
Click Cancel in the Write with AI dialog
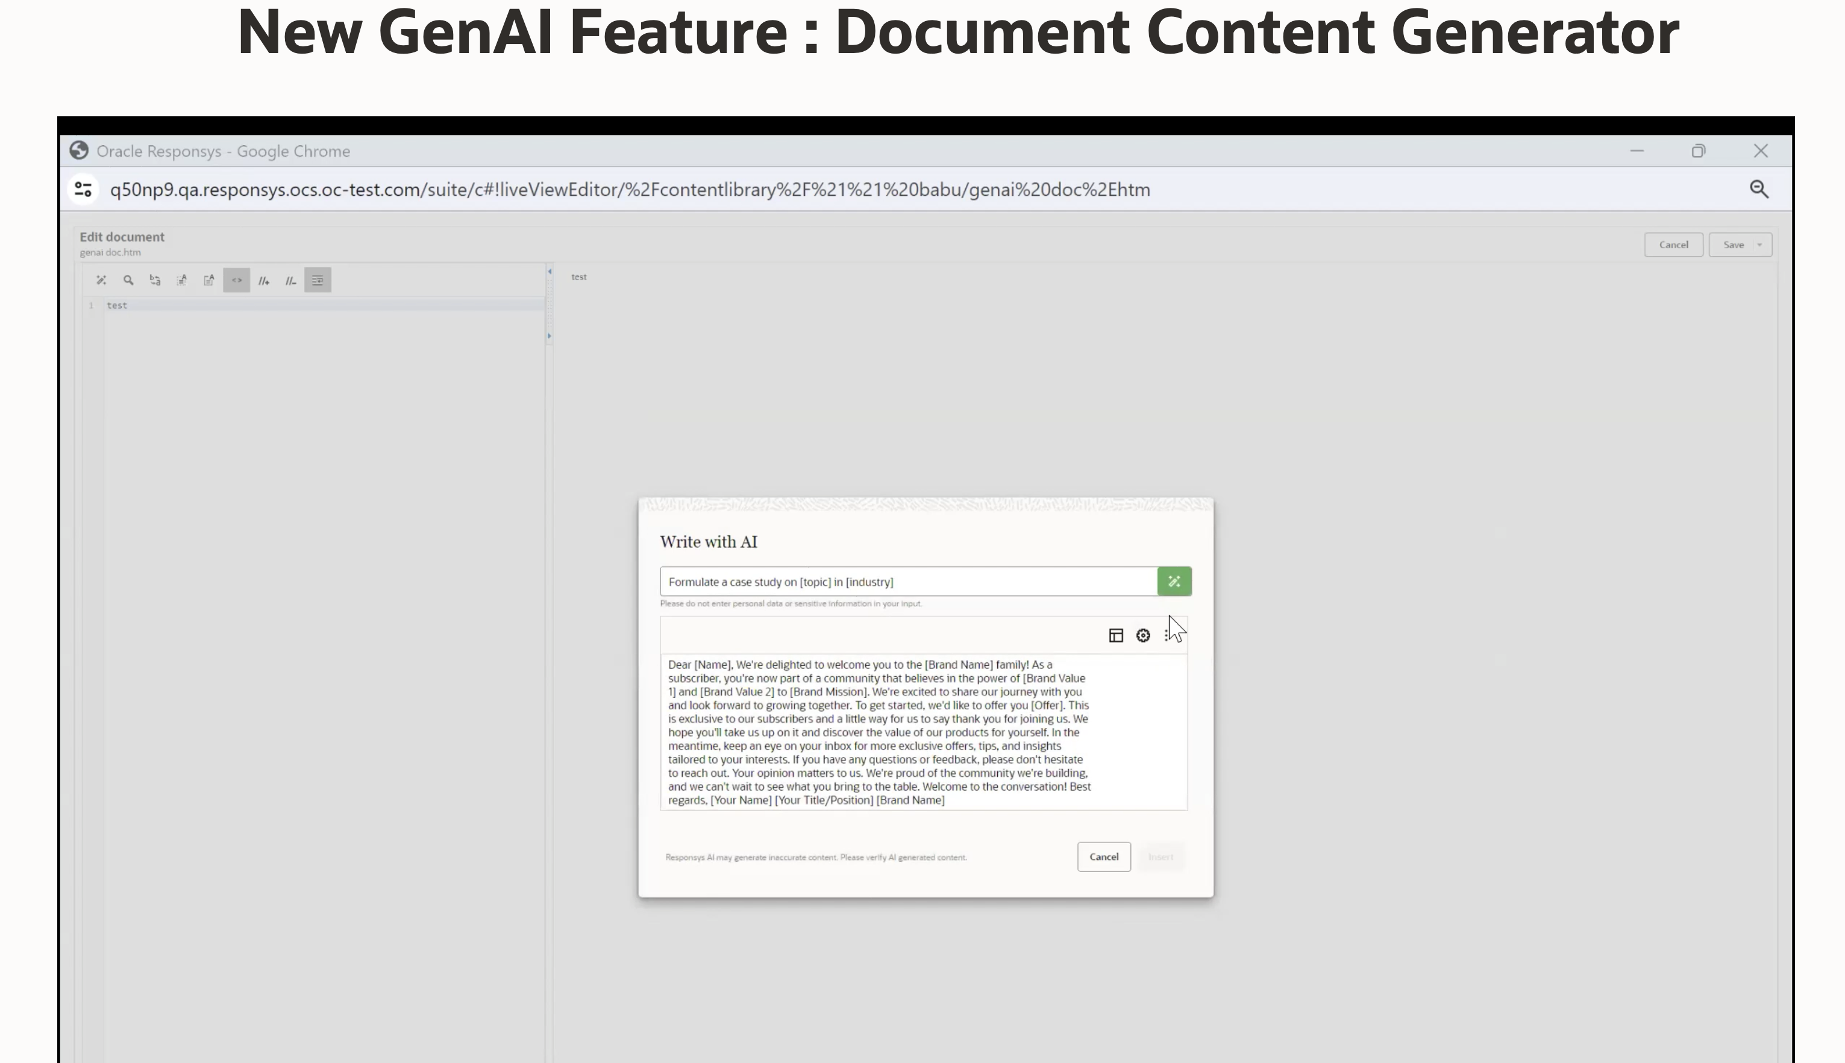(1103, 856)
